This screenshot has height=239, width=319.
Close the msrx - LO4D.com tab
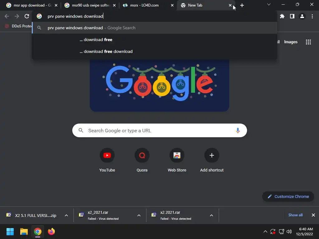click(x=172, y=5)
